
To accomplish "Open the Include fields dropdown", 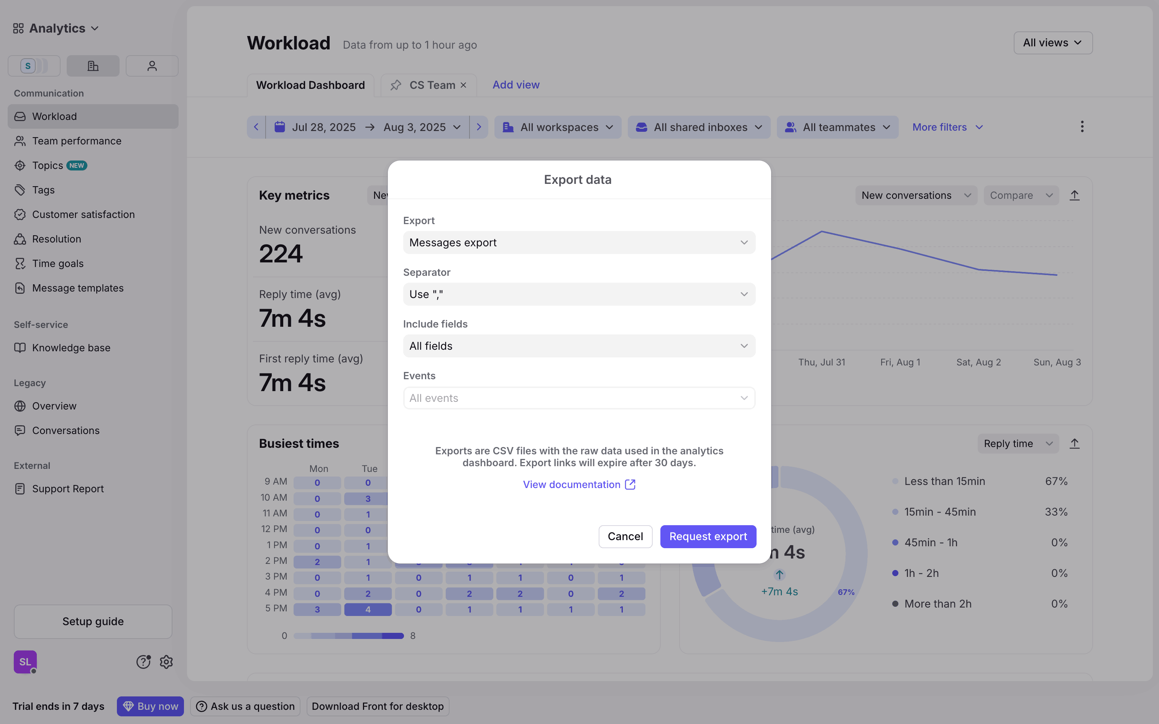I will click(x=579, y=346).
